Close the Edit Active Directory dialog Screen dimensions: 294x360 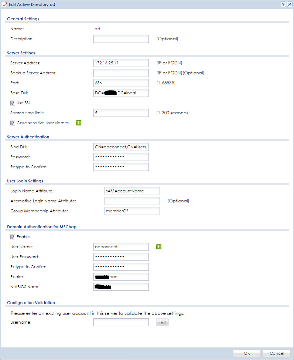coord(290,4)
